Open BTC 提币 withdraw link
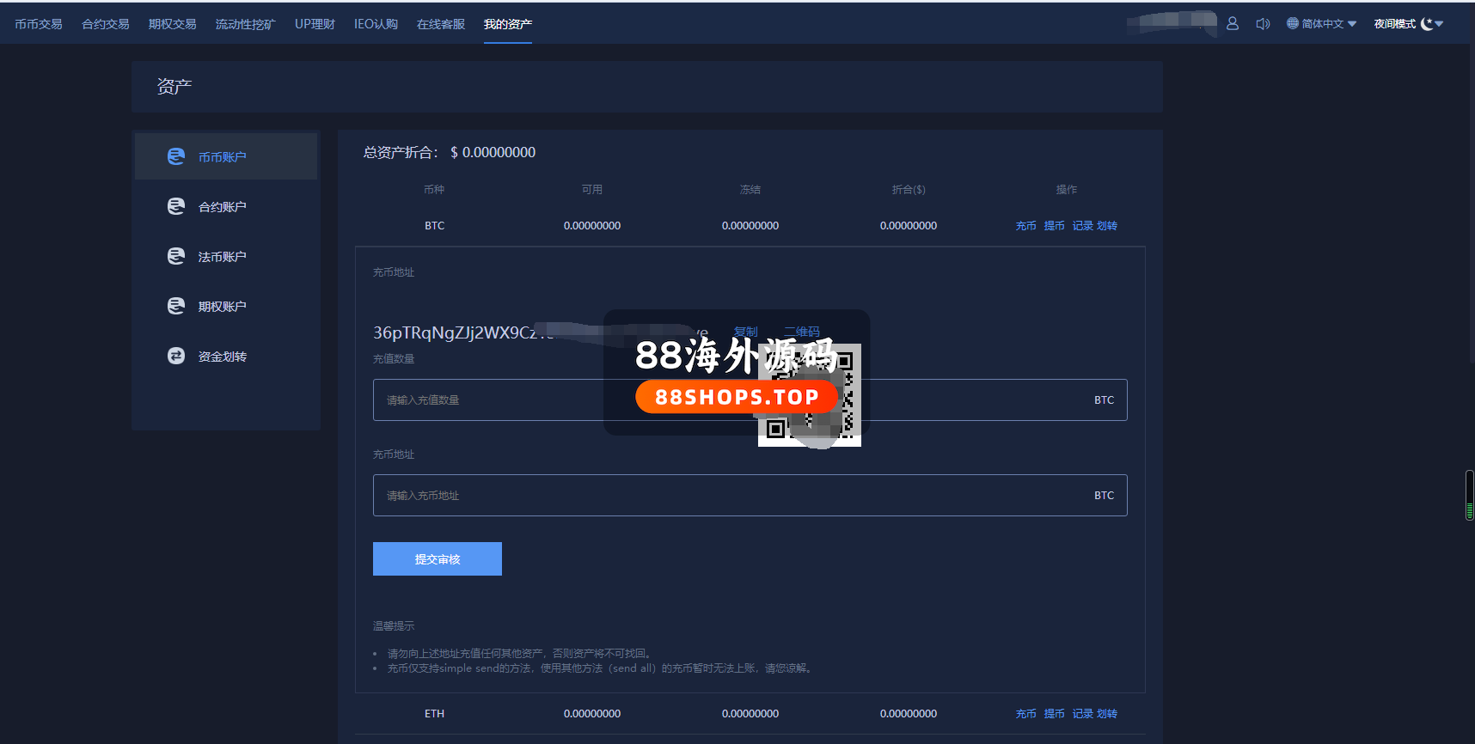This screenshot has height=744, width=1475. [x=1054, y=226]
